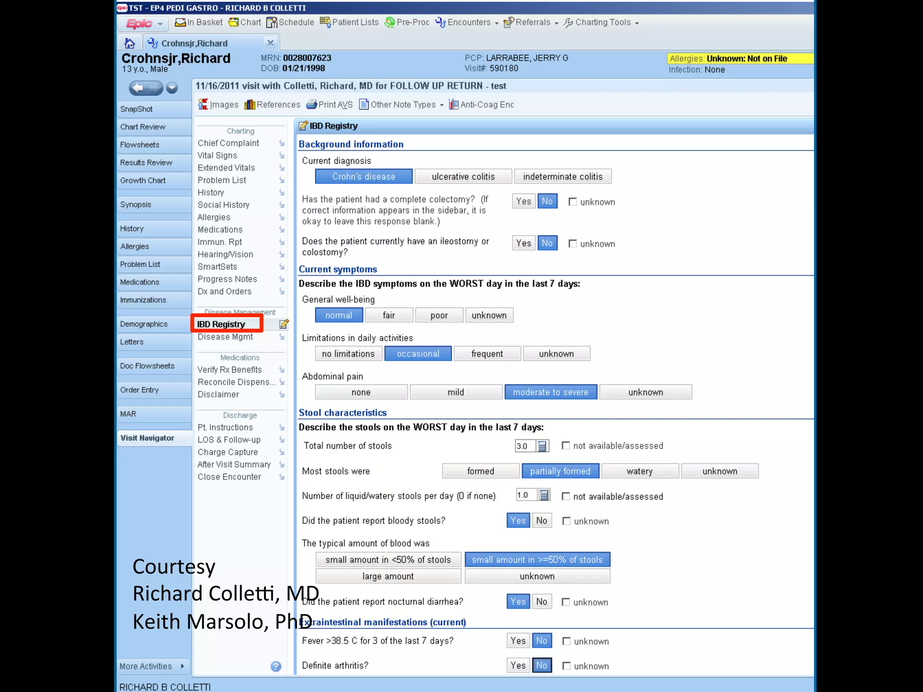Screen dimensions: 923x692
Task: Select Disease Mgmt in the navigator
Action: [225, 337]
